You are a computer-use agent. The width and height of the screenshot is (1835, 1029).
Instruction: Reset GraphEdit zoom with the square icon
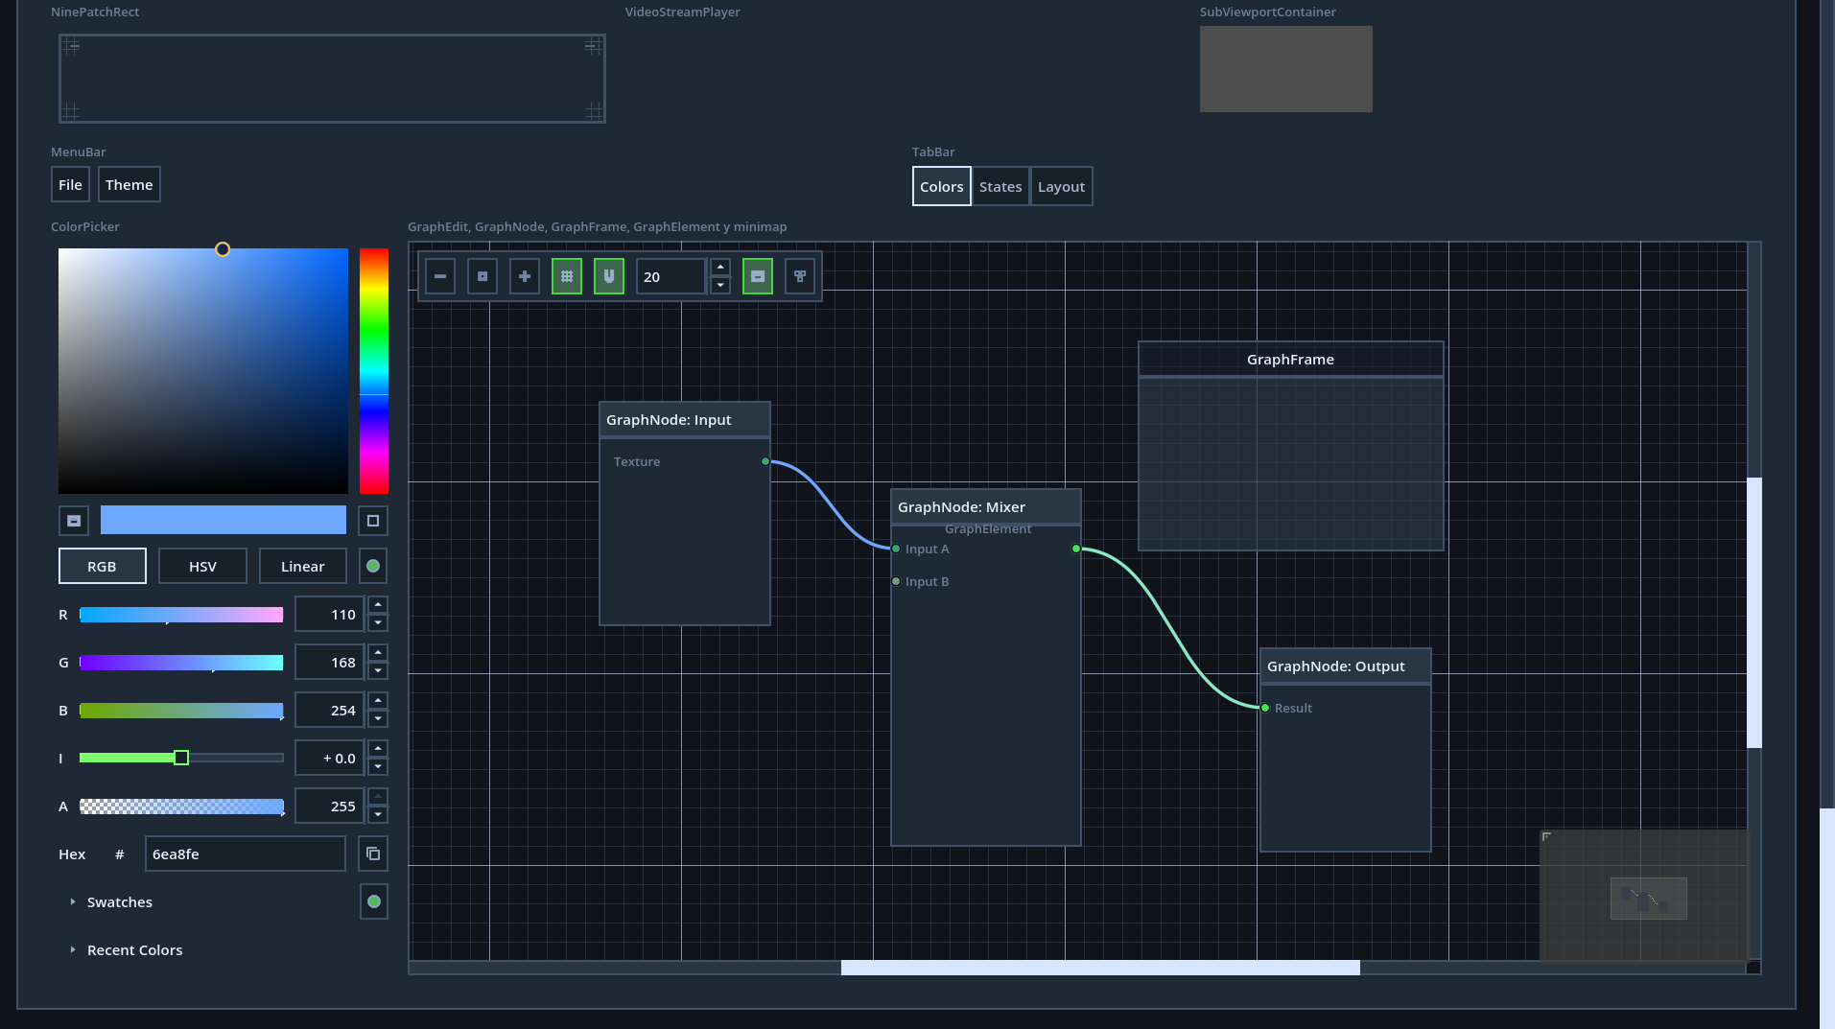click(482, 276)
